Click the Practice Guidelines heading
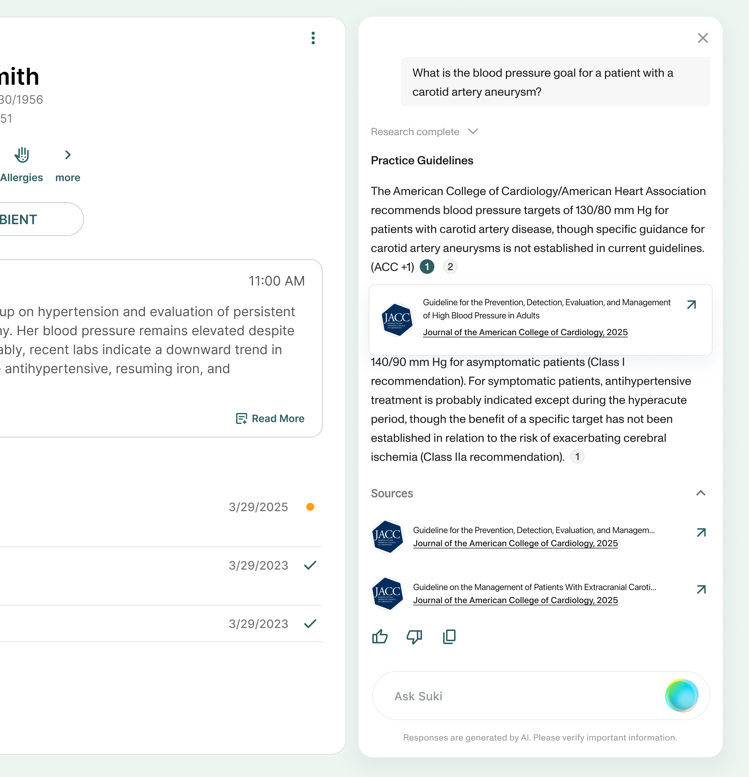749x777 pixels. coord(422,161)
